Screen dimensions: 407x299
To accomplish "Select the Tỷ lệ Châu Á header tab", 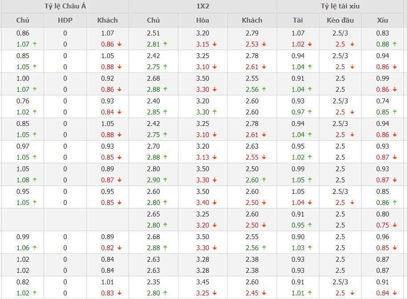I will coord(65,6).
